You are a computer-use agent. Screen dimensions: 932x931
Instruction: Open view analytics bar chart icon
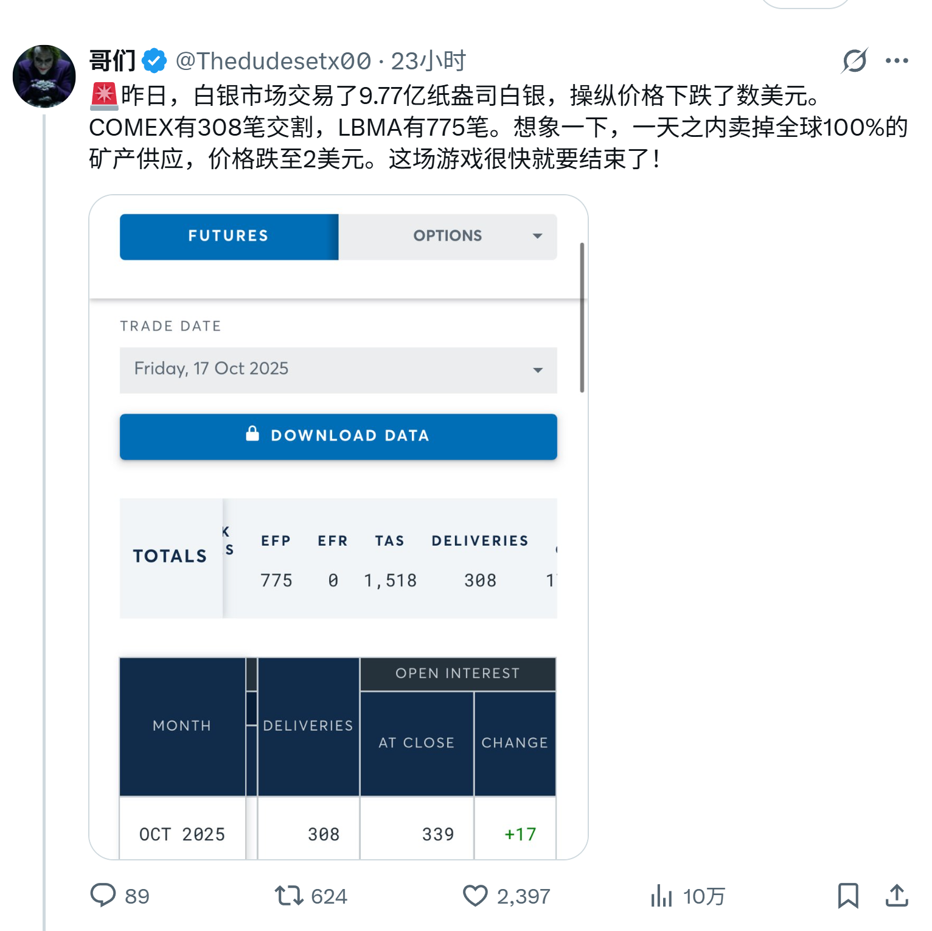(x=661, y=896)
